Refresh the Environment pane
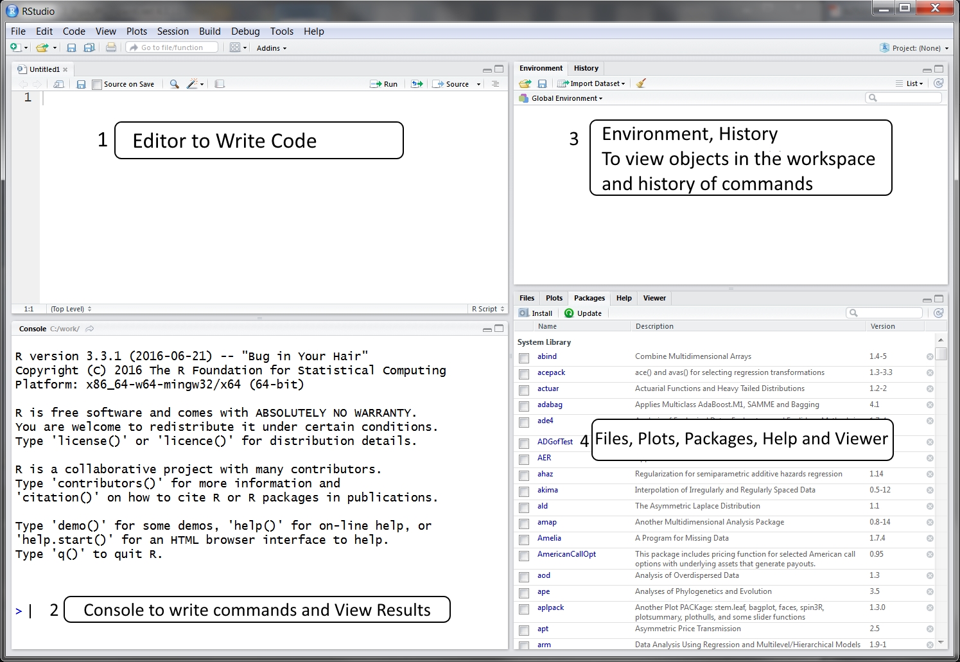 [939, 83]
